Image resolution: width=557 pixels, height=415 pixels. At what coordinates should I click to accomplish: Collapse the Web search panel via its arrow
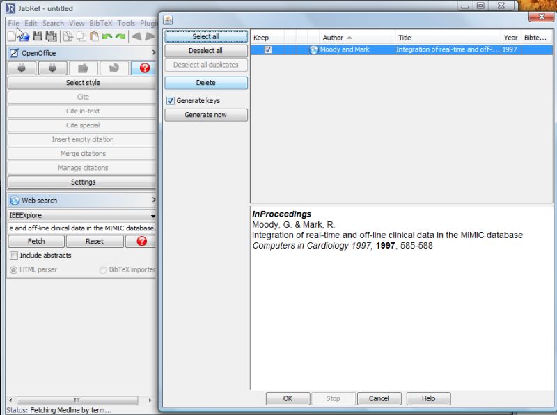[x=153, y=200]
